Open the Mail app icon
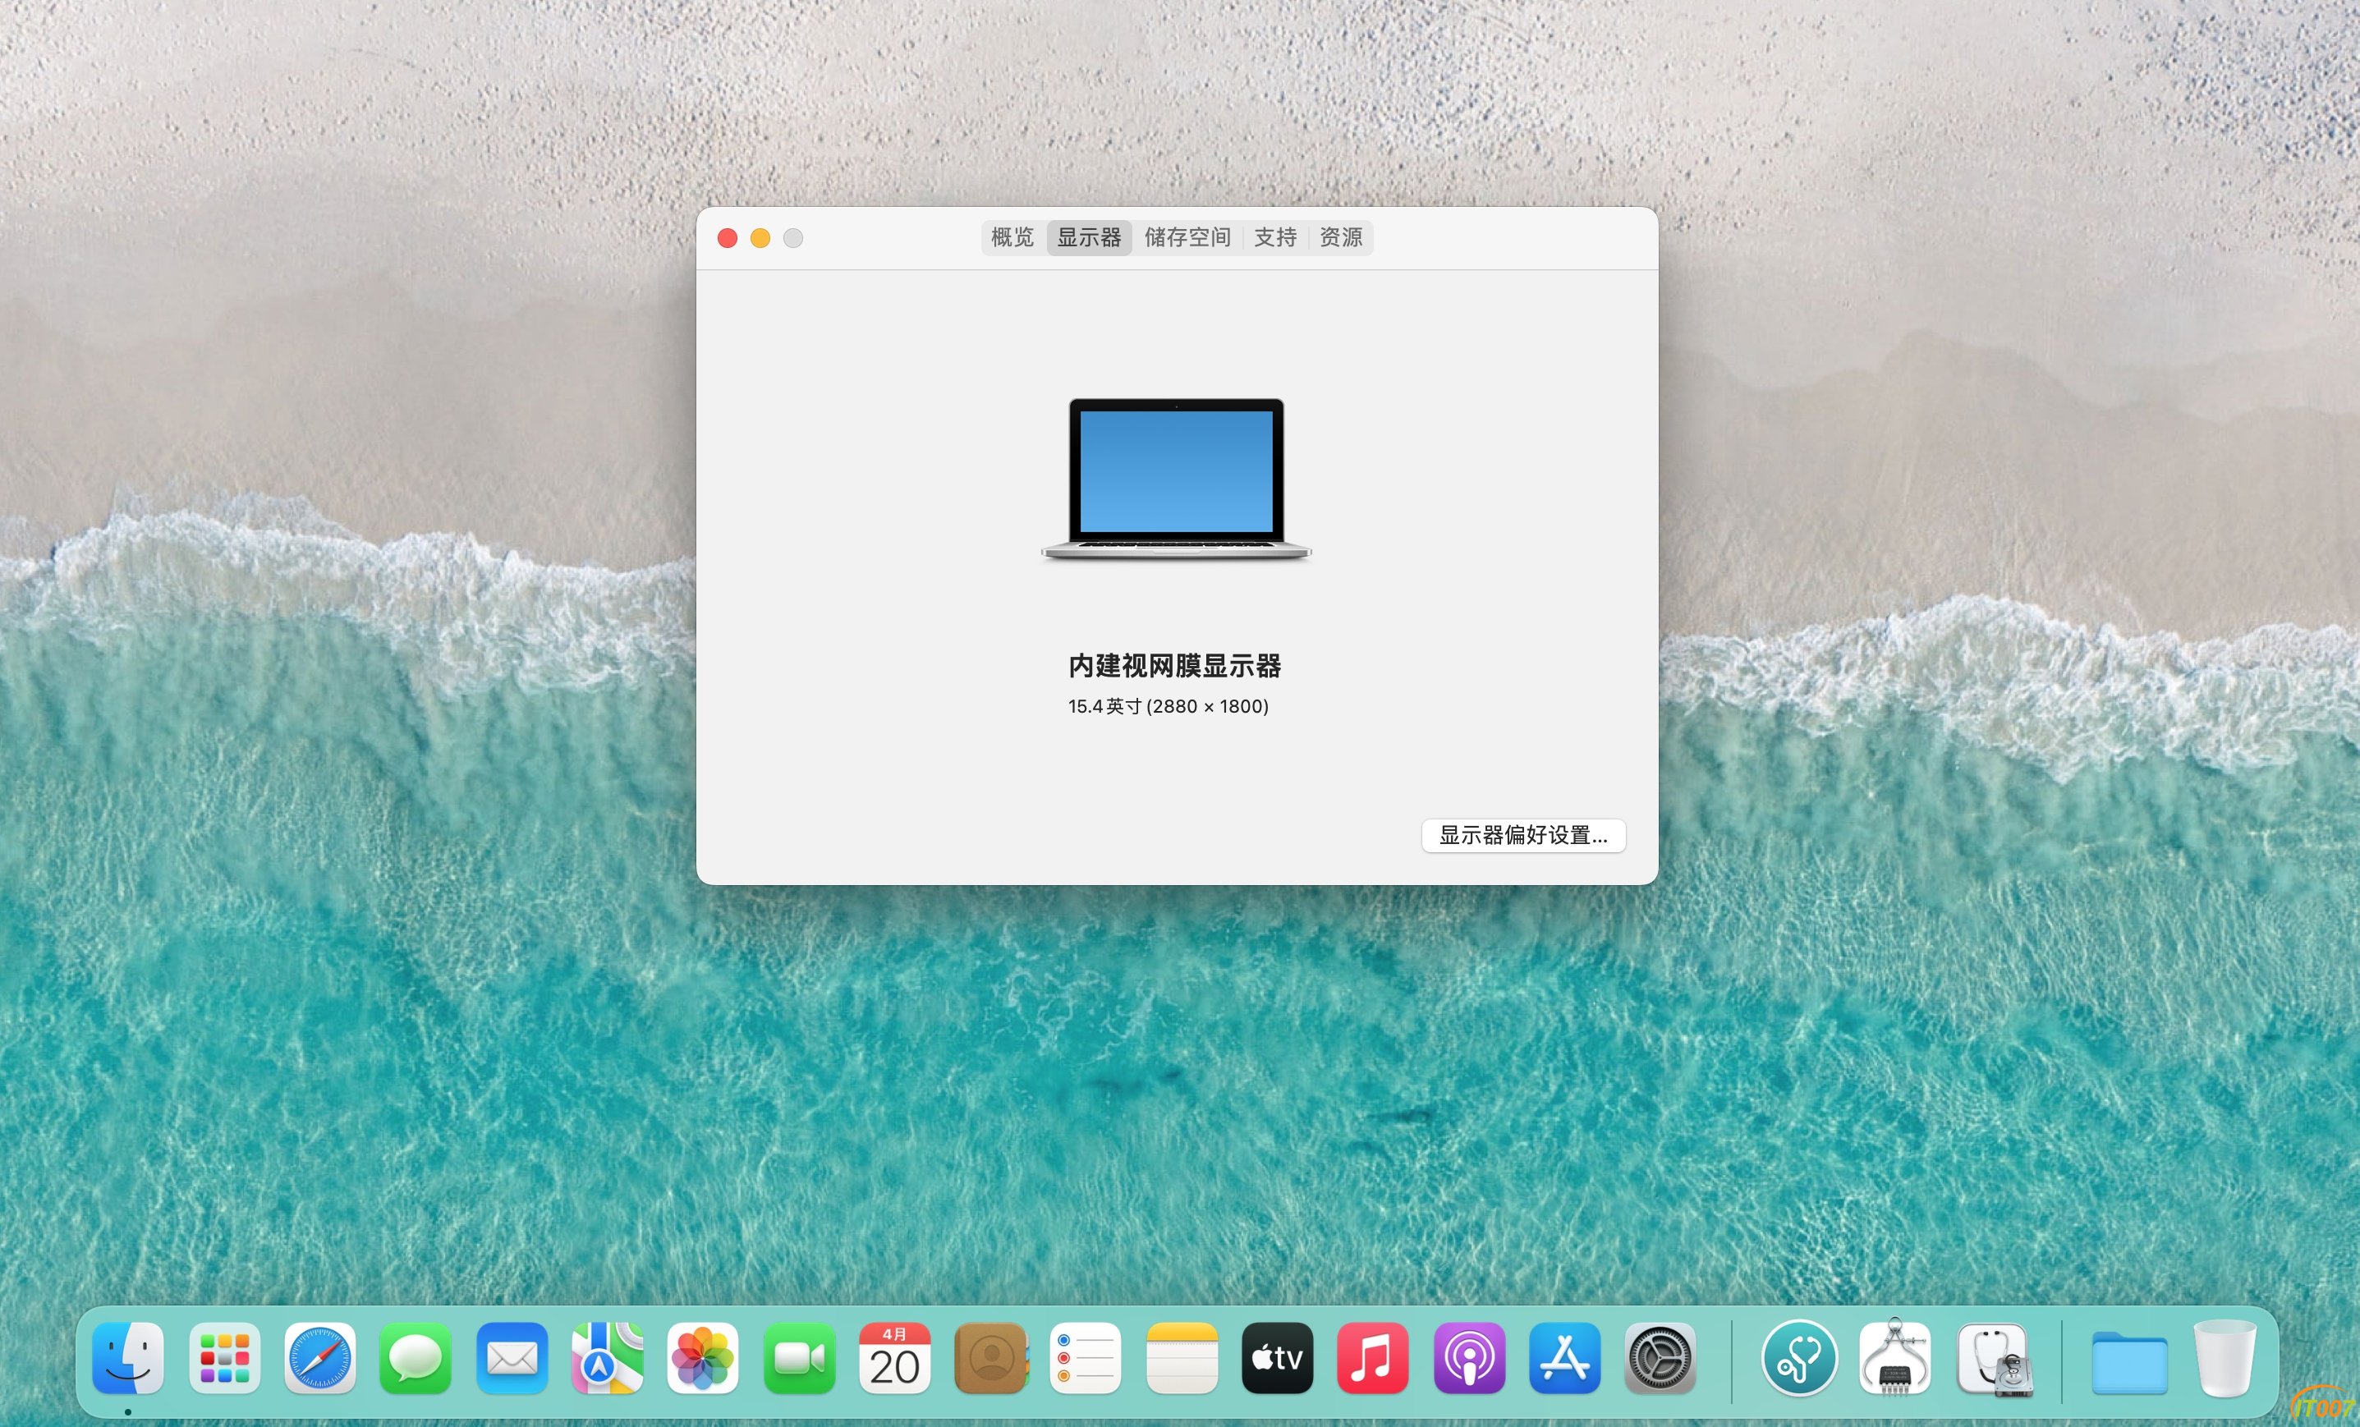 (x=512, y=1358)
